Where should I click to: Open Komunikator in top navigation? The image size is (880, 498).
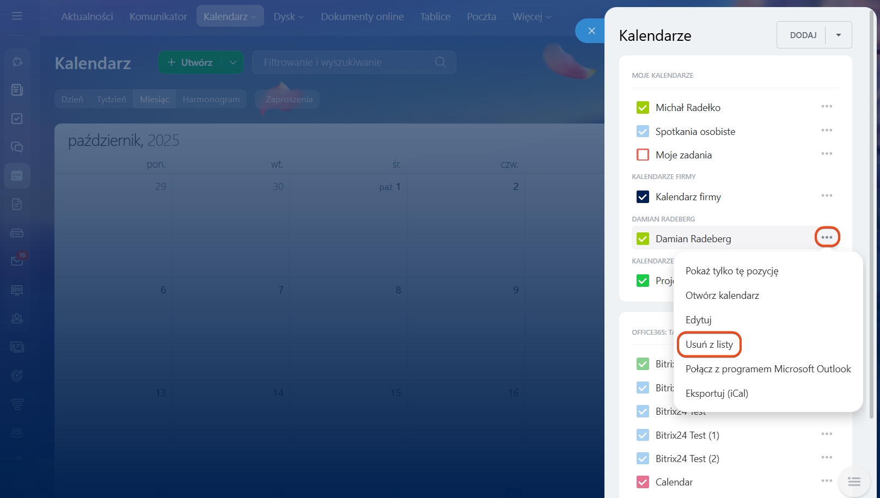tap(158, 16)
